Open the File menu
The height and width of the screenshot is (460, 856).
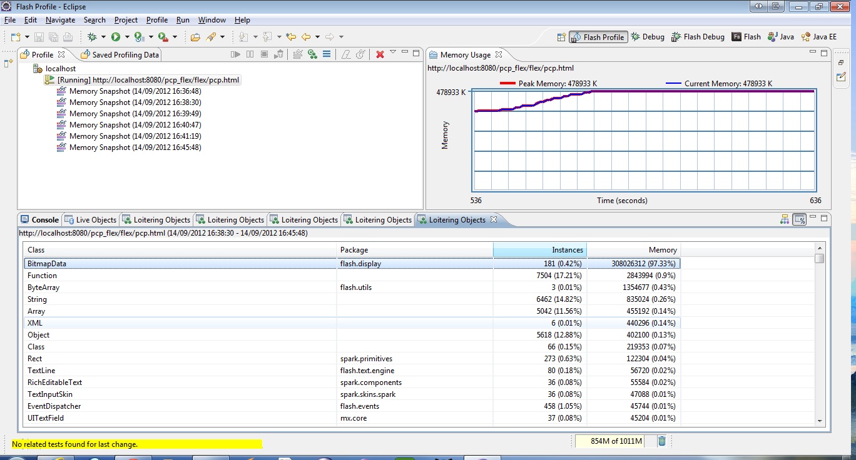pos(10,20)
